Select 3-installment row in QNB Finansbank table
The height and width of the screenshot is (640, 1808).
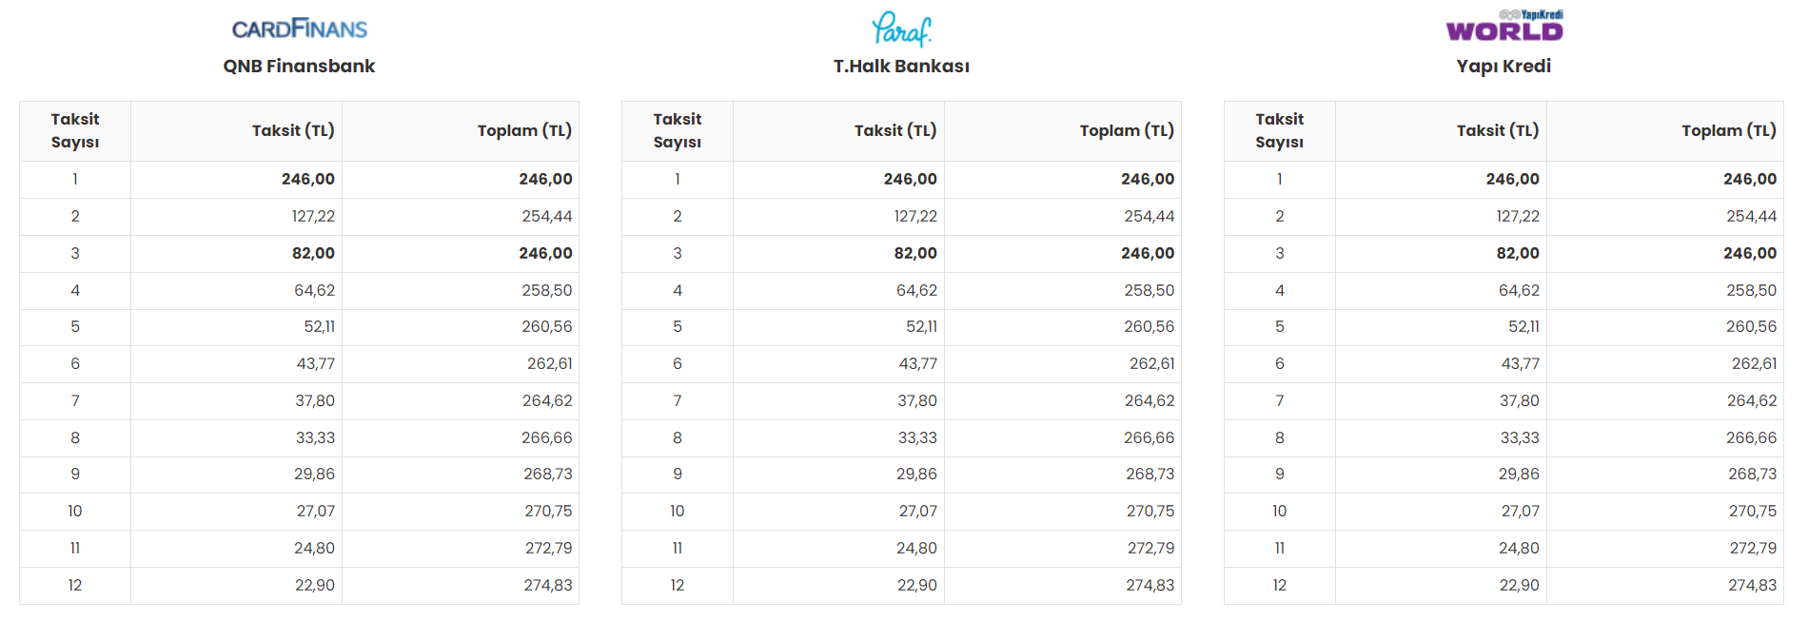click(x=299, y=253)
